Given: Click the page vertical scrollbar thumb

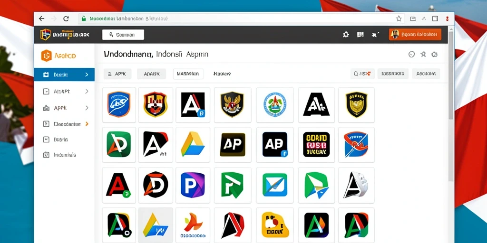Looking at the screenshot, I should coord(451,75).
